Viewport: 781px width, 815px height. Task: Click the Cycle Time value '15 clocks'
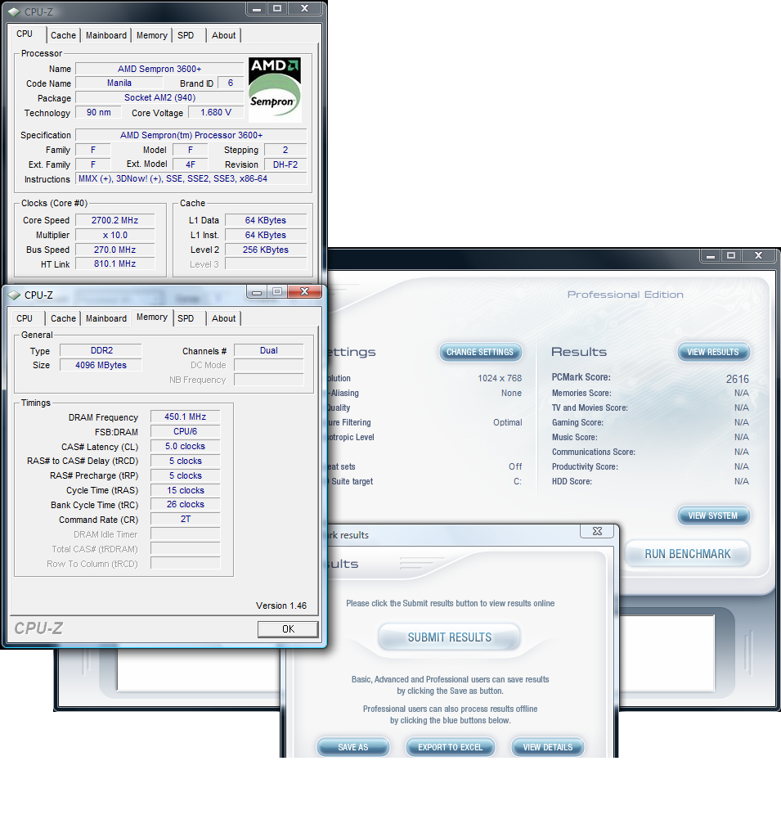point(185,490)
